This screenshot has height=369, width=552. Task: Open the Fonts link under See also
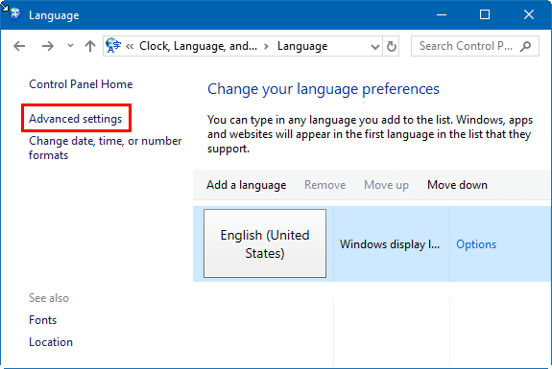click(42, 320)
